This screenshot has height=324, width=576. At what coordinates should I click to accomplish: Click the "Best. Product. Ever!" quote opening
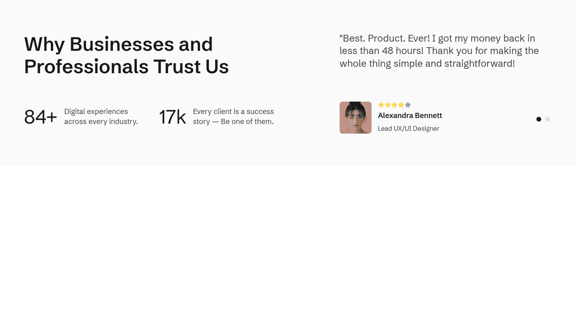pyautogui.click(x=385, y=38)
